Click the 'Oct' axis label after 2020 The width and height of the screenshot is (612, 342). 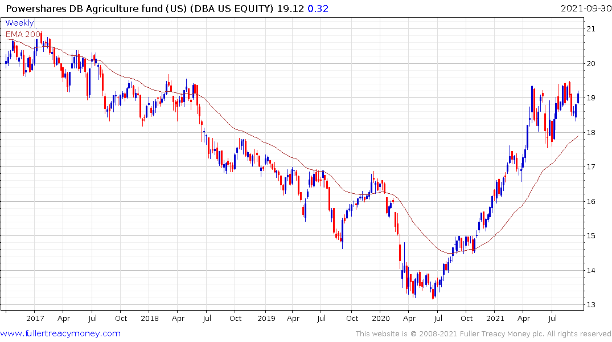point(466,318)
